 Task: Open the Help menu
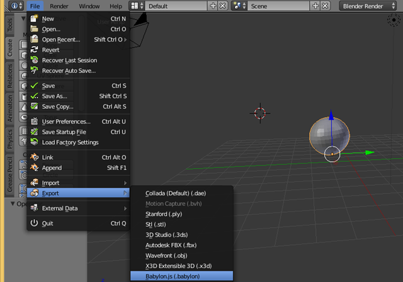click(116, 6)
